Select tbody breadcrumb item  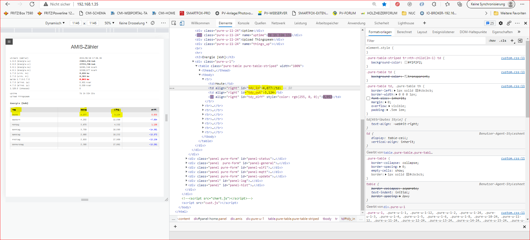[x=327, y=219]
